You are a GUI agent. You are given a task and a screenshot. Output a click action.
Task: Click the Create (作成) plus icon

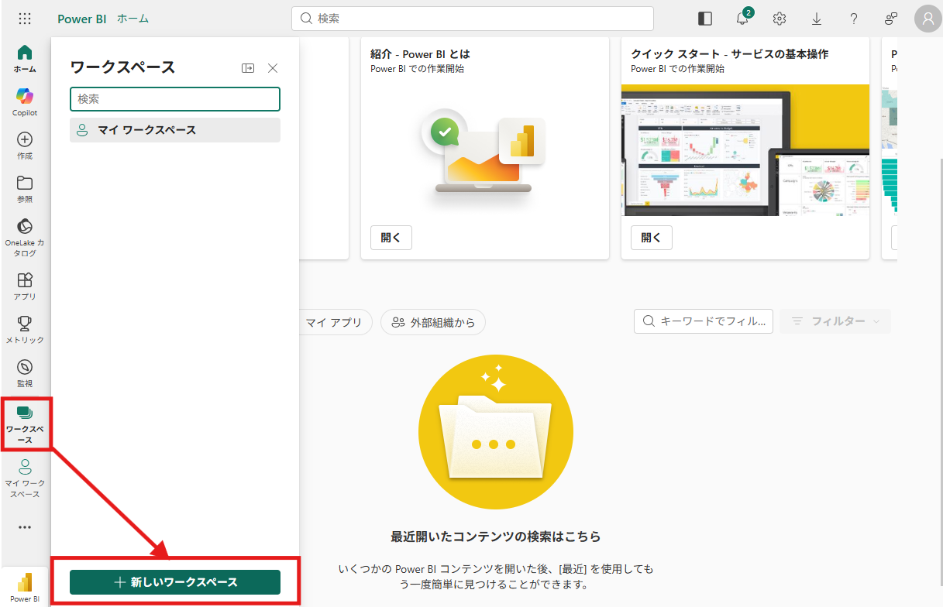[x=25, y=145]
